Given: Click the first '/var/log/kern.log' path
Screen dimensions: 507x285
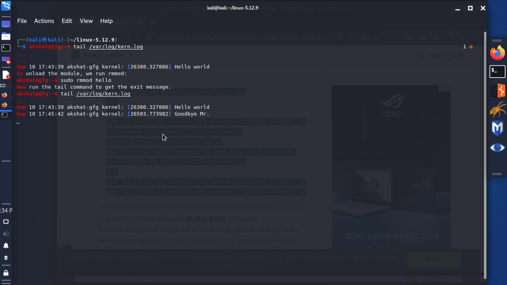Looking at the screenshot, I should tap(116, 46).
